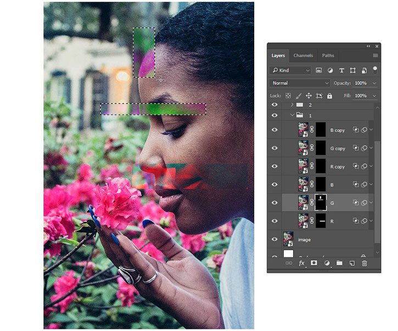This screenshot has width=398, height=331.
Task: Filter layers by adjustment layers icon
Action: point(330,71)
